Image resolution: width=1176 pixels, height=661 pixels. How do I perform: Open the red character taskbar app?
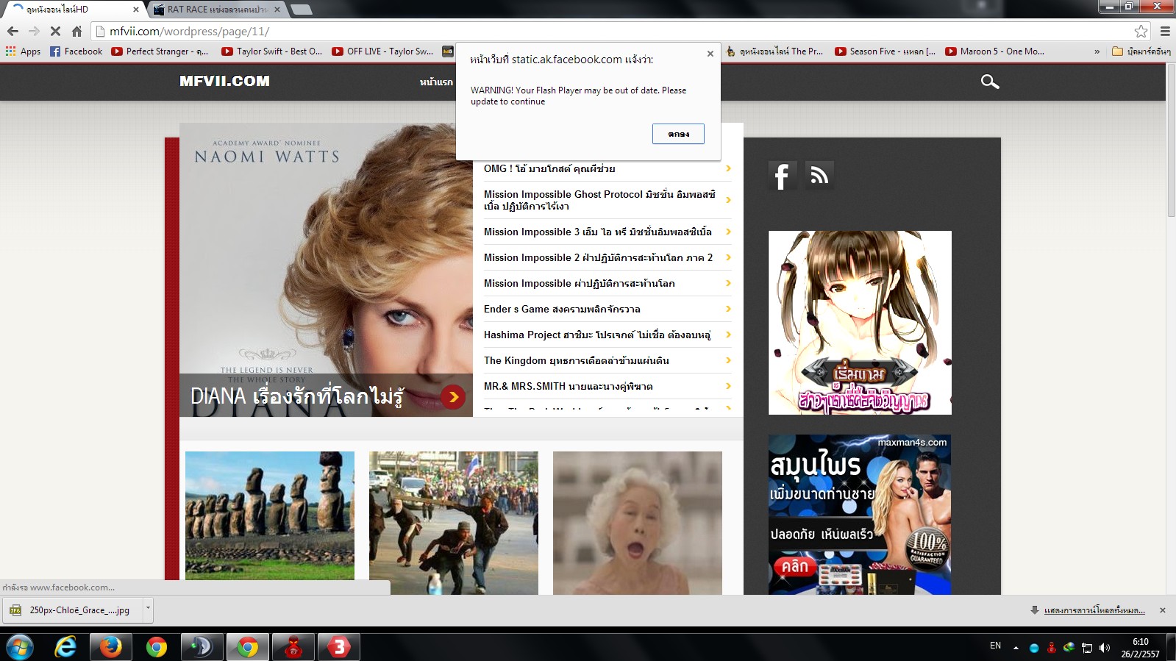coord(293,647)
